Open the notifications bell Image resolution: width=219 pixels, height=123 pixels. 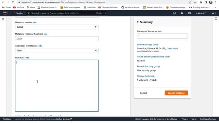click(x=182, y=13)
